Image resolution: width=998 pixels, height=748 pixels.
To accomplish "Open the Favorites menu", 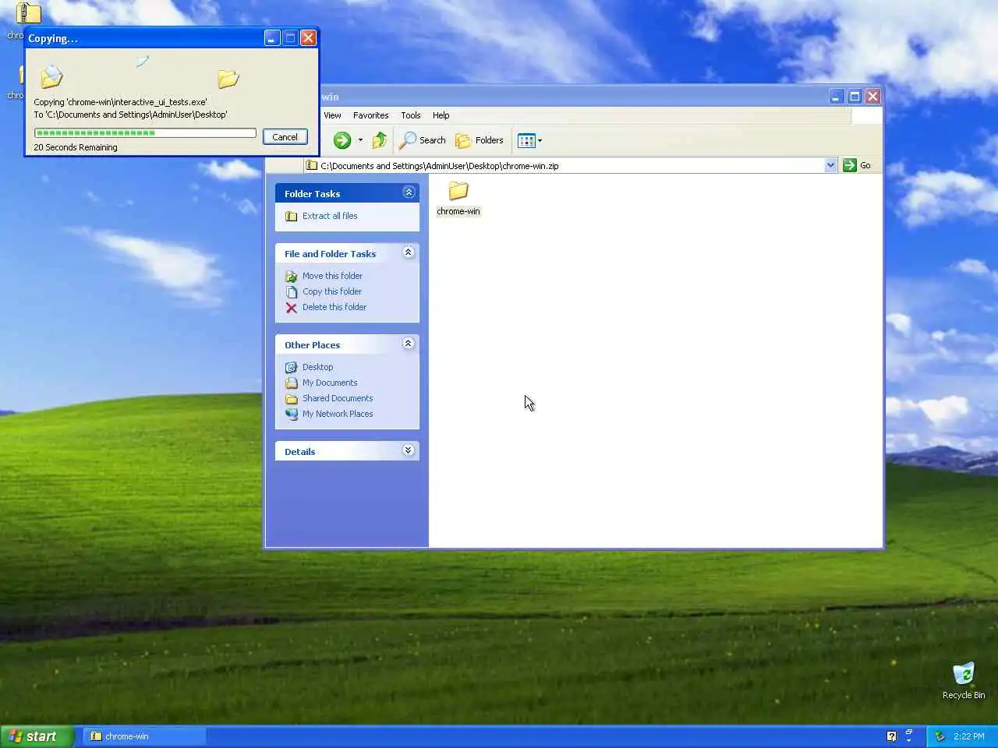I will click(x=370, y=115).
